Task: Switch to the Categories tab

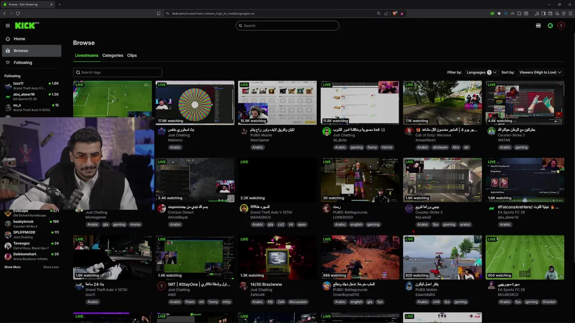Action: [113, 56]
